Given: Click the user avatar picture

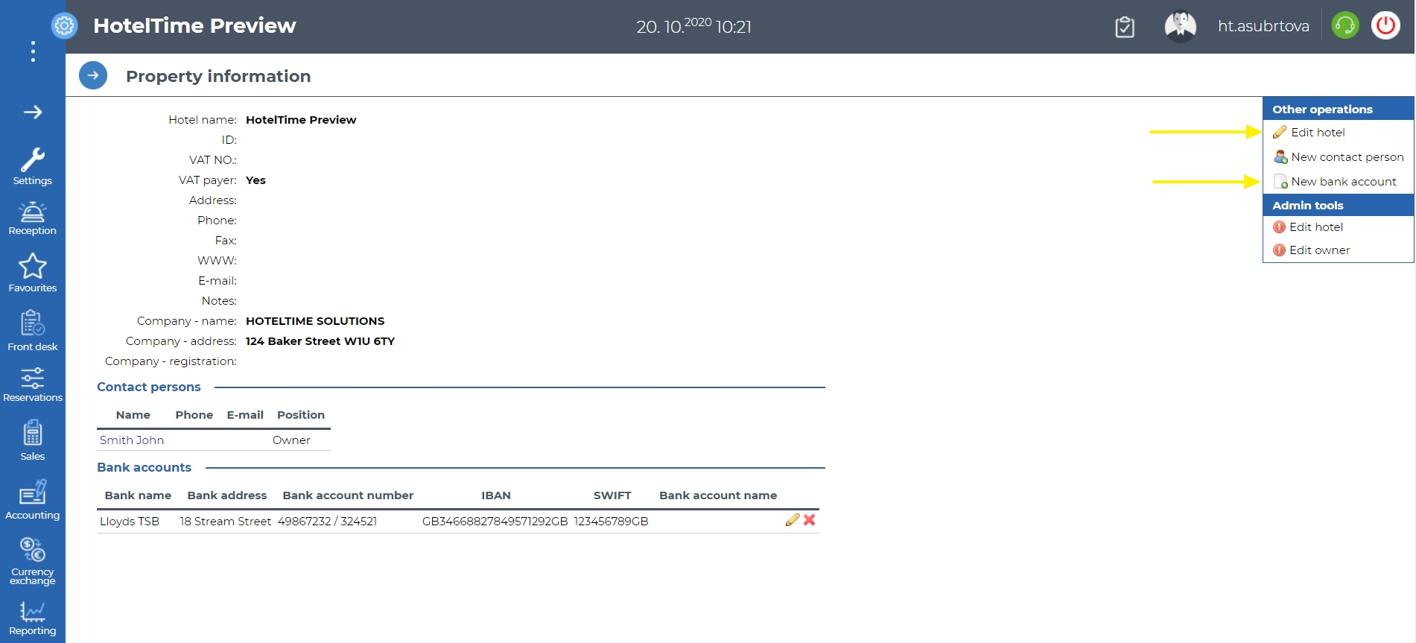Looking at the screenshot, I should coord(1181,26).
